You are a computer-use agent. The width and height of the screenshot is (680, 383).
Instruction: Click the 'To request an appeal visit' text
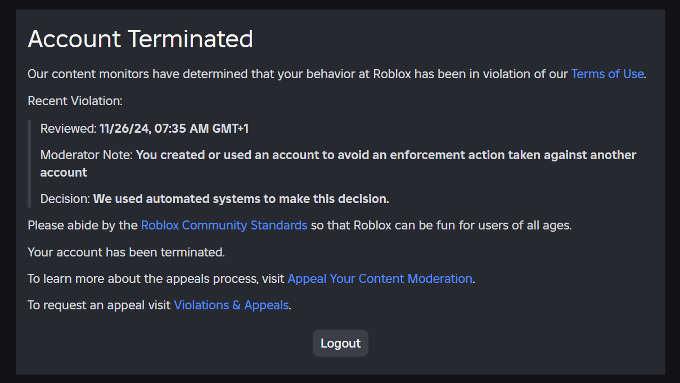(x=99, y=306)
